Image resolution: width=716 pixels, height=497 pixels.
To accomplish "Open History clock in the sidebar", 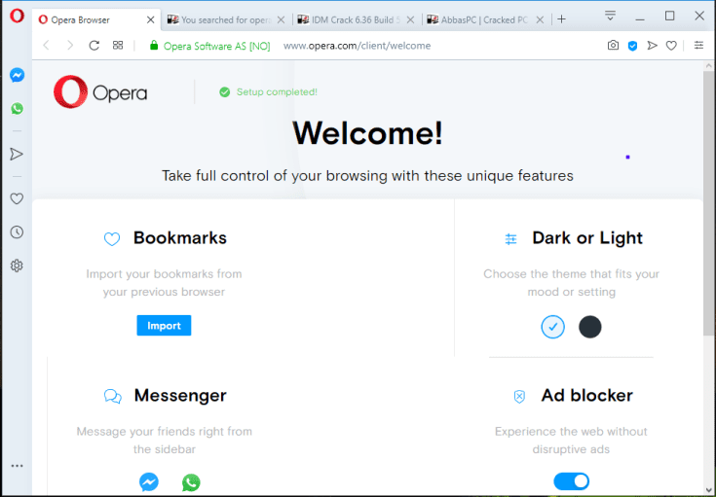I will point(17,232).
